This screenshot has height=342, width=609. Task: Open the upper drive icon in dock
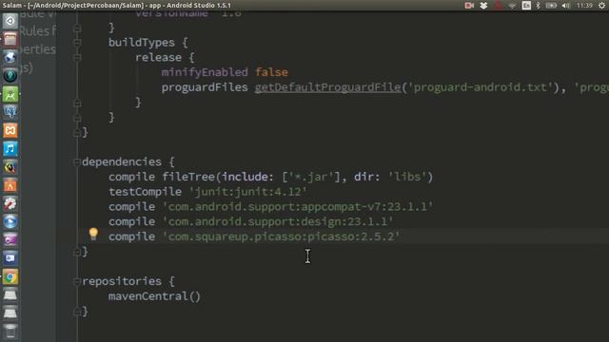click(x=10, y=295)
